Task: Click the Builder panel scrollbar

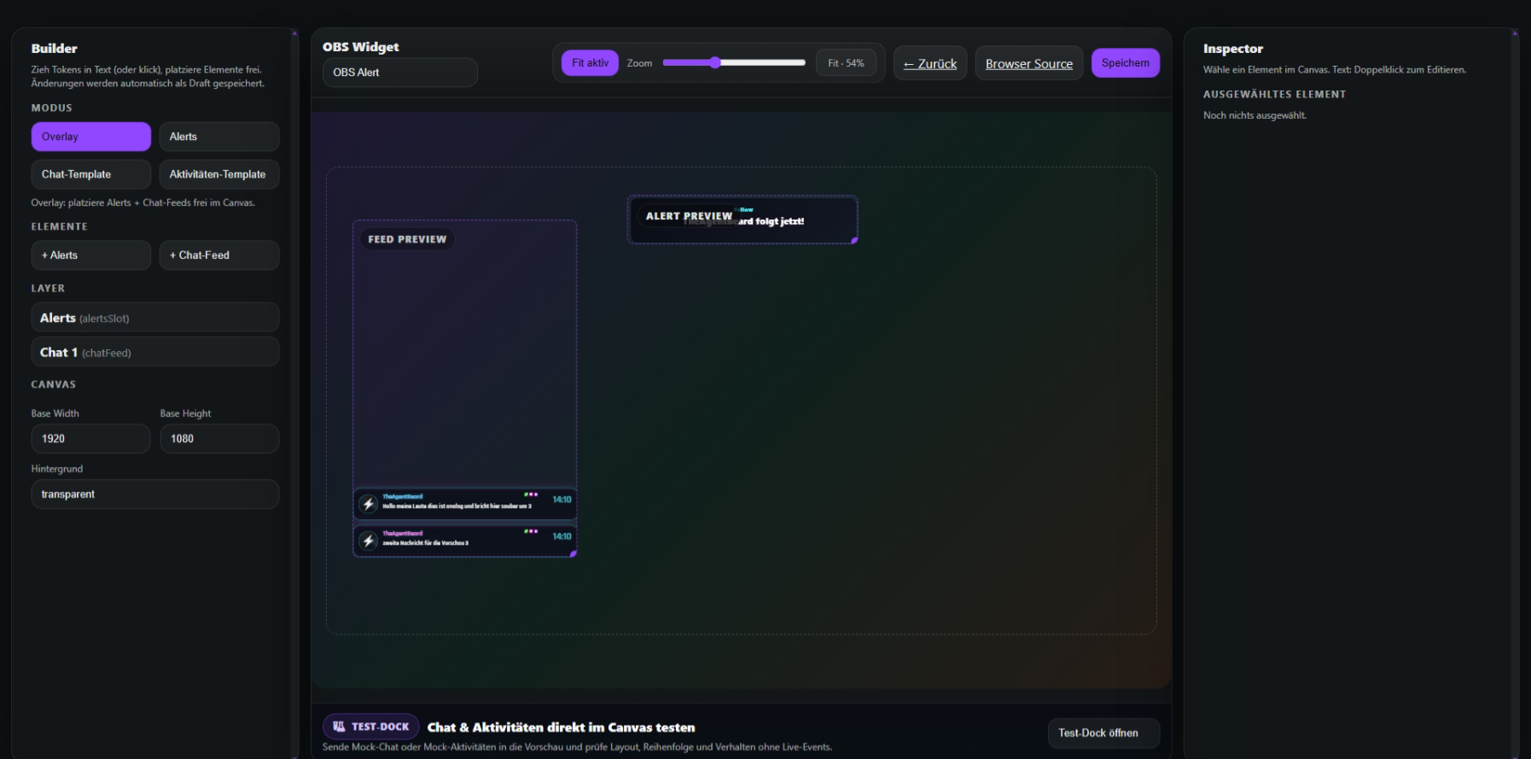Action: click(294, 393)
